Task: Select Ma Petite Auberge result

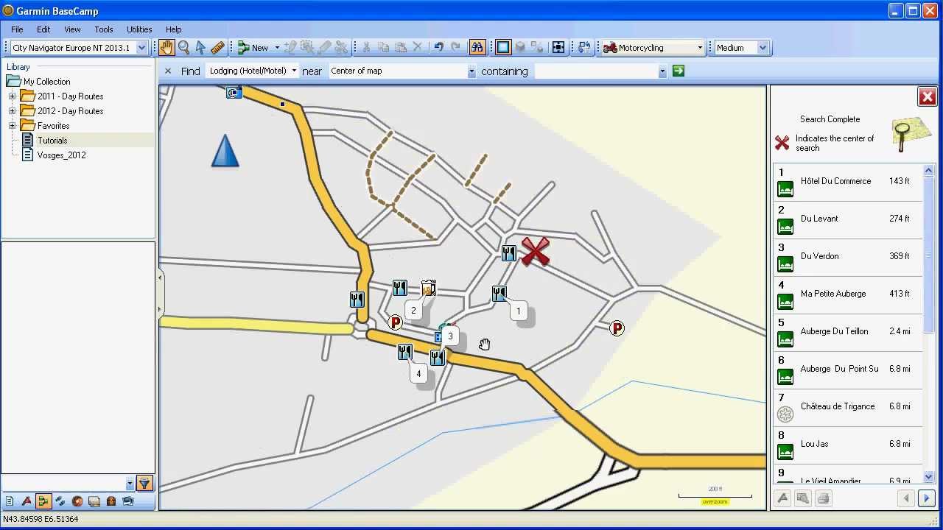Action: tap(847, 294)
